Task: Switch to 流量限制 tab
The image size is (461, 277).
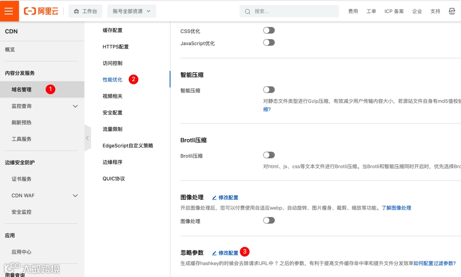Action: [x=112, y=129]
